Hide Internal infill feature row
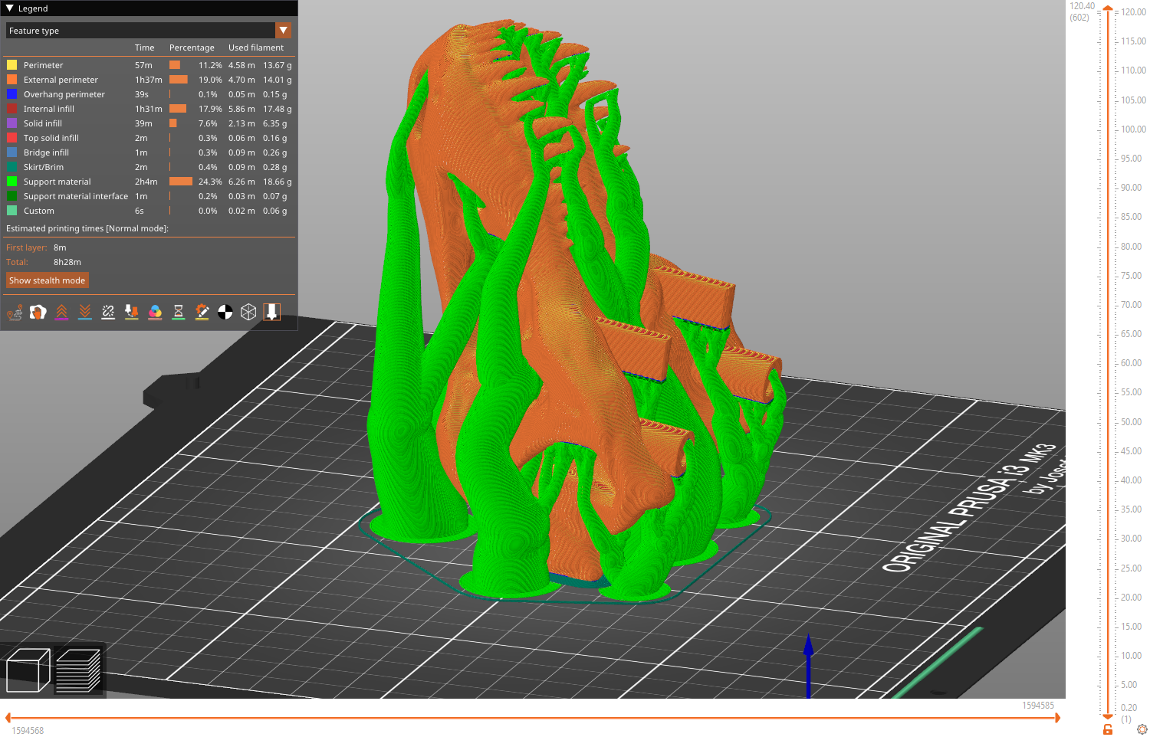Image resolution: width=1150 pixels, height=737 pixels. coord(149,109)
